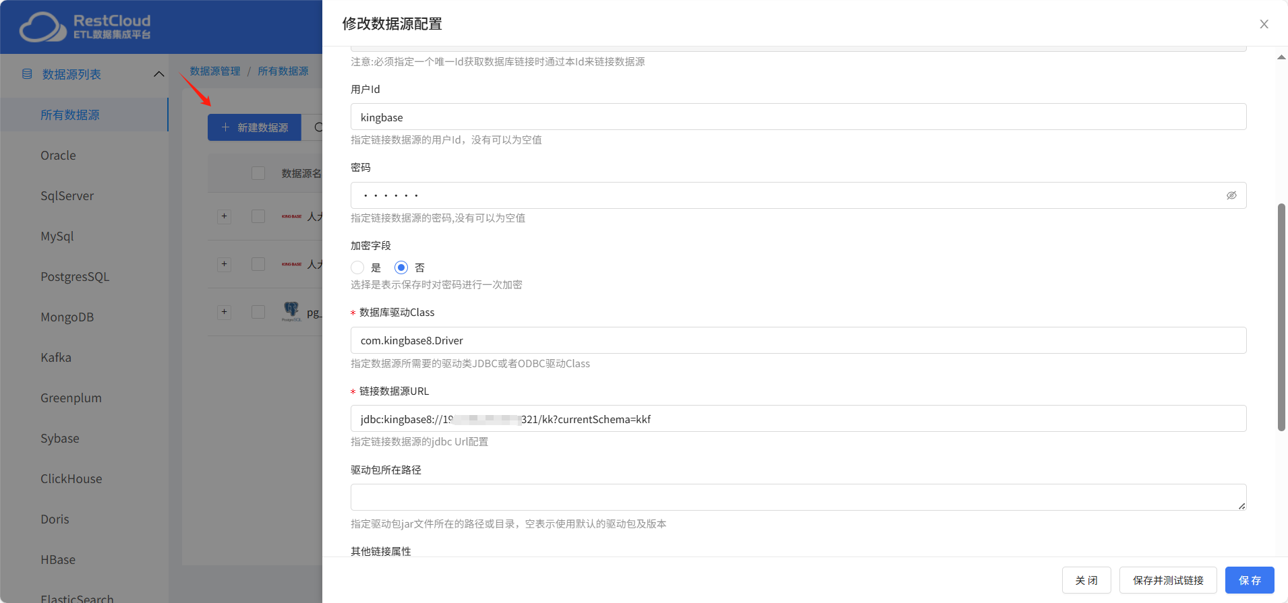Close the 修改数据源配置 dialog
Screen dimensions: 1288x603
[1264, 24]
